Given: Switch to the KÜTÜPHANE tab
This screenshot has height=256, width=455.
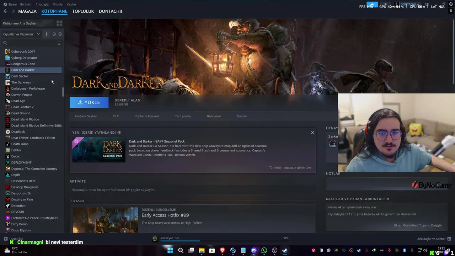Looking at the screenshot, I should 54,11.
